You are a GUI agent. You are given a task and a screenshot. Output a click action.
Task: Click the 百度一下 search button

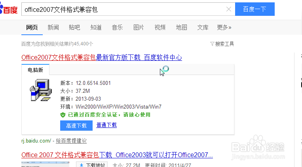point(255,9)
